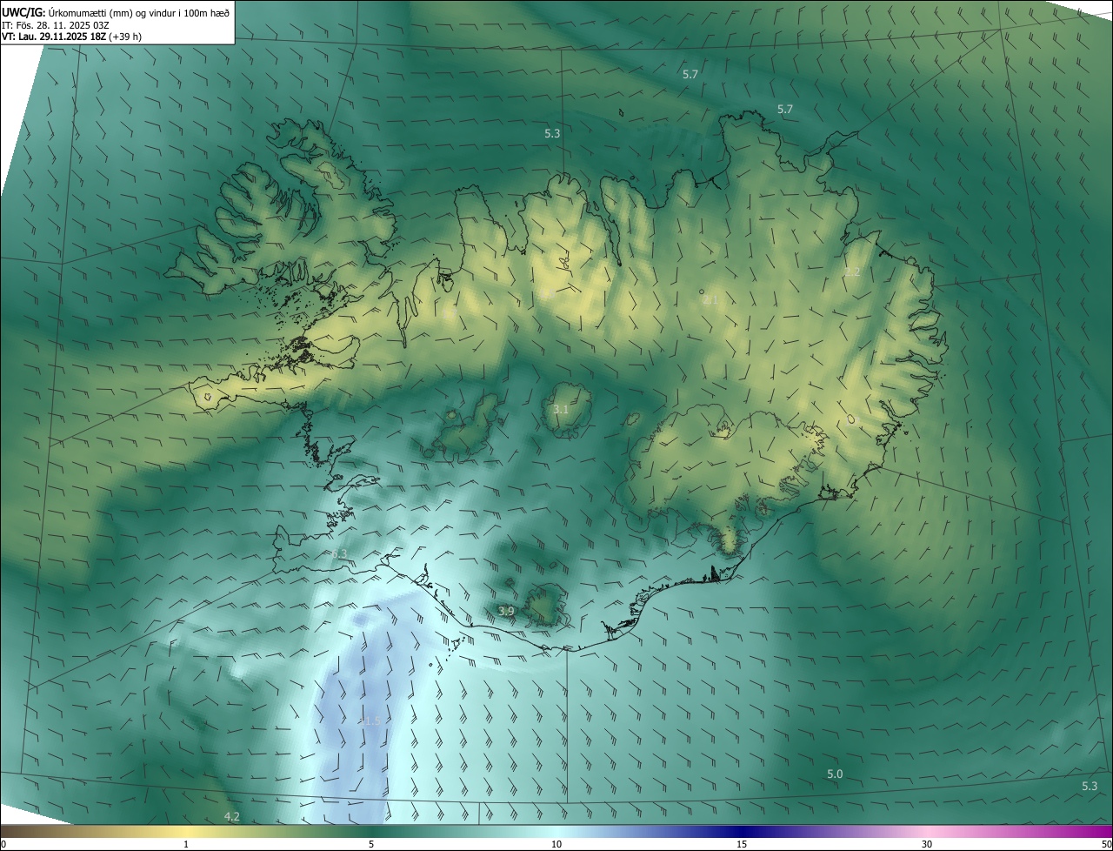The width and height of the screenshot is (1113, 851).
Task: Click the 3.9 value beside the southern glacier
Action: pyautogui.click(x=507, y=612)
